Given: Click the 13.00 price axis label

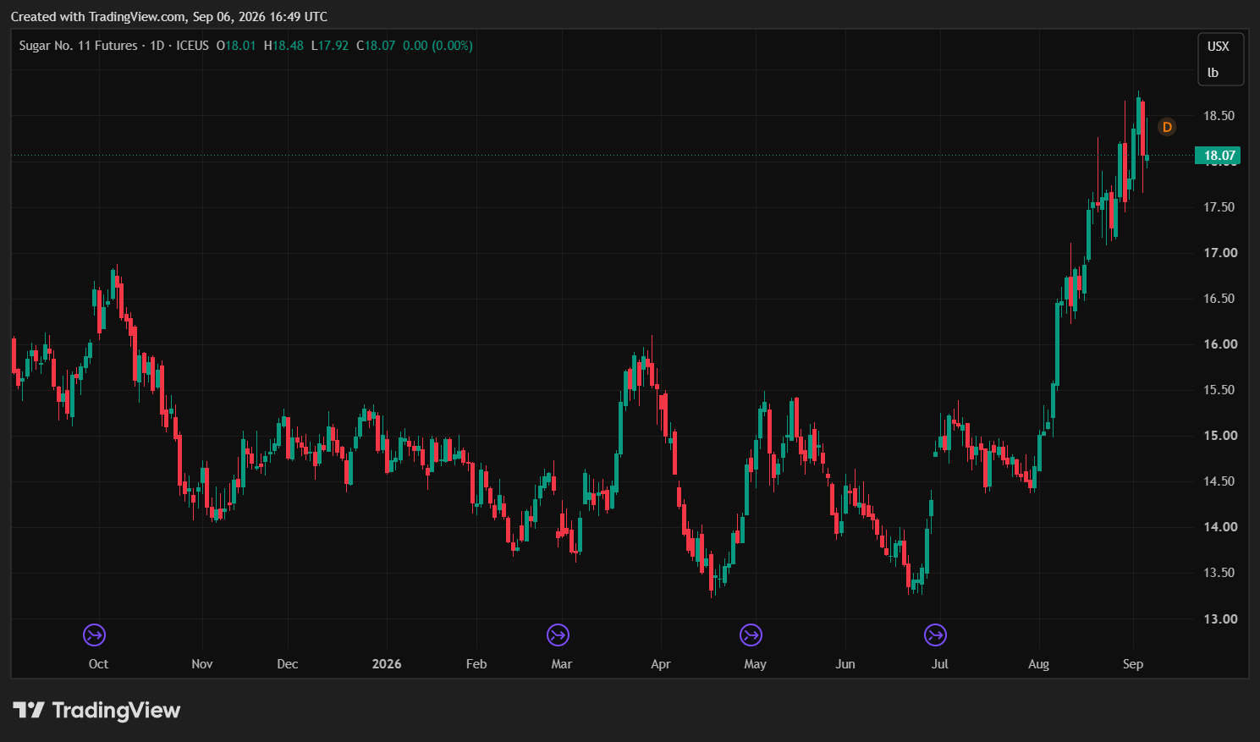Looking at the screenshot, I should [x=1219, y=618].
